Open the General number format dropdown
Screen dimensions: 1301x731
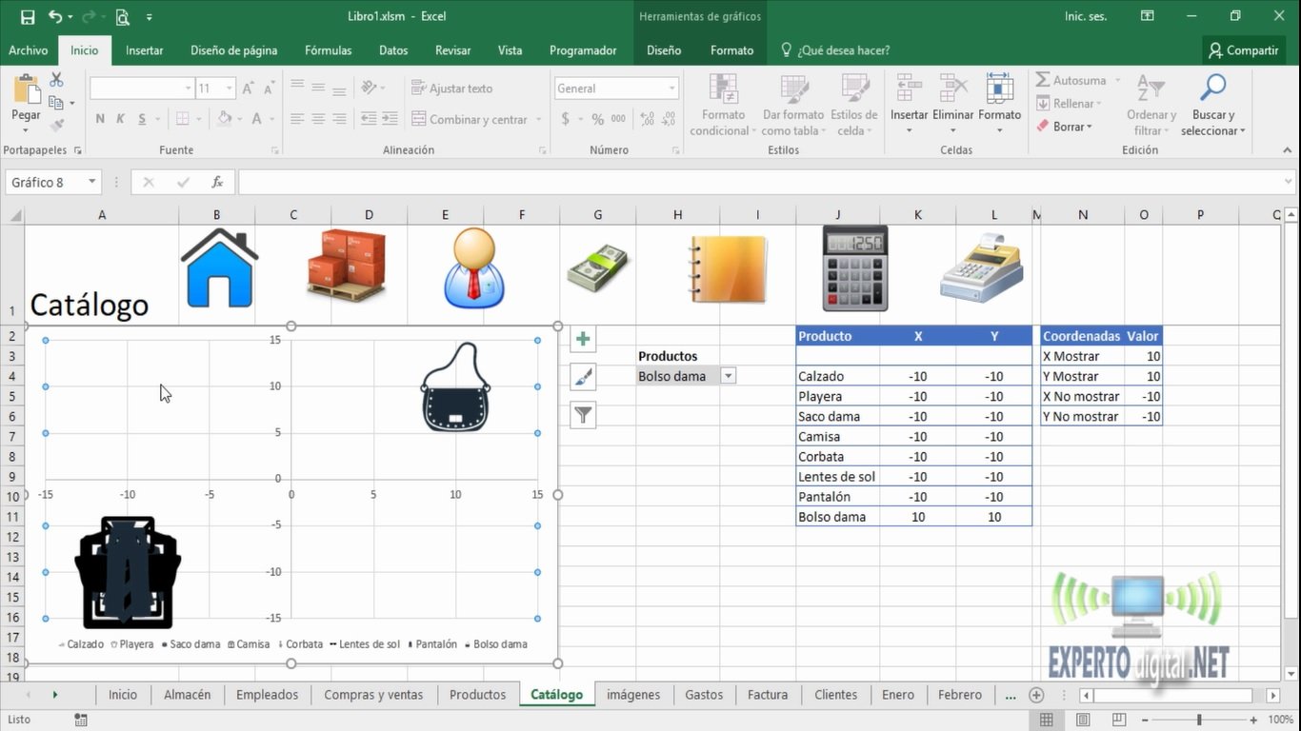[670, 88]
